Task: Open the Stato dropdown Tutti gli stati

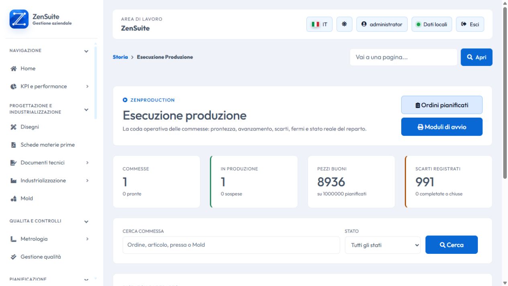Action: pos(383,245)
